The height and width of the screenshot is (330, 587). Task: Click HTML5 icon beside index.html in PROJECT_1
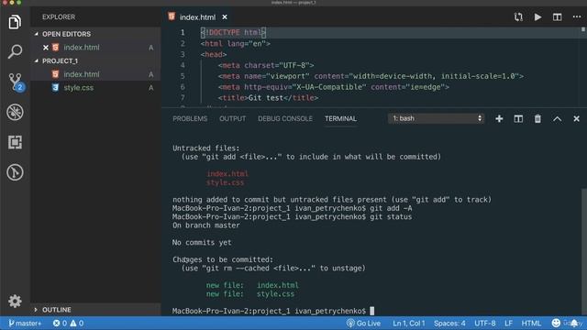point(55,74)
